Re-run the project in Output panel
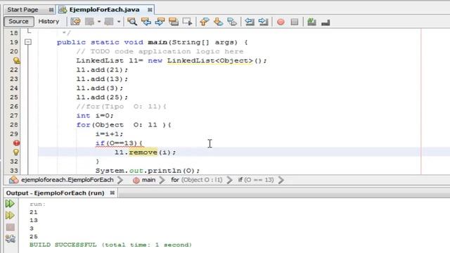 click(x=10, y=204)
